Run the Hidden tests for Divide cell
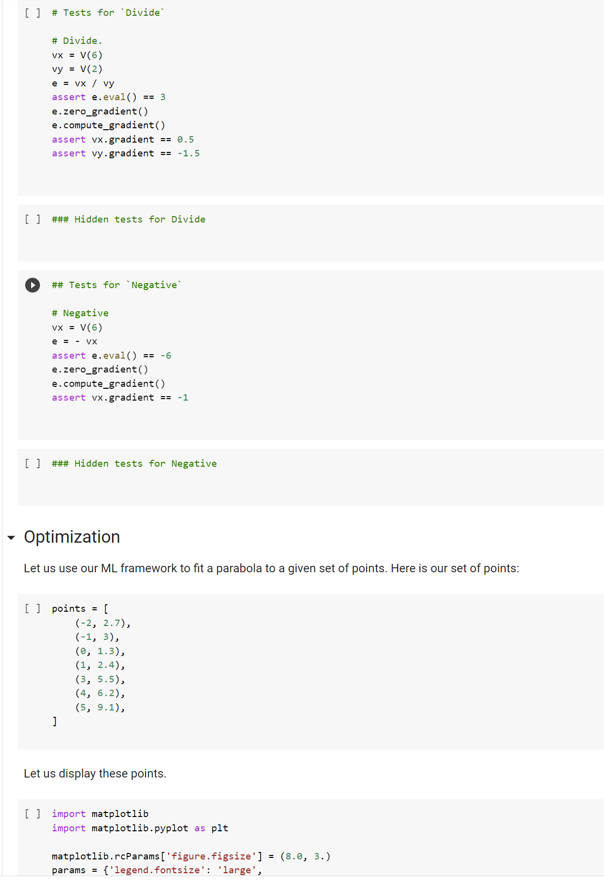 pos(33,219)
